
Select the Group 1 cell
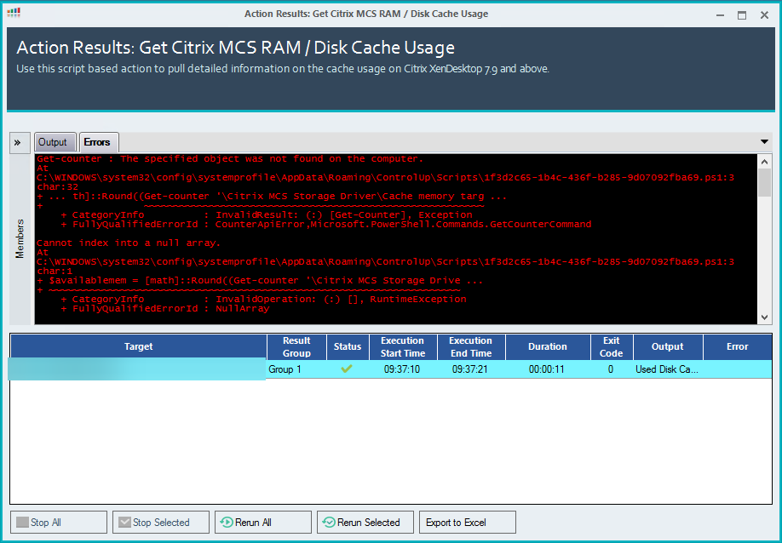click(296, 369)
